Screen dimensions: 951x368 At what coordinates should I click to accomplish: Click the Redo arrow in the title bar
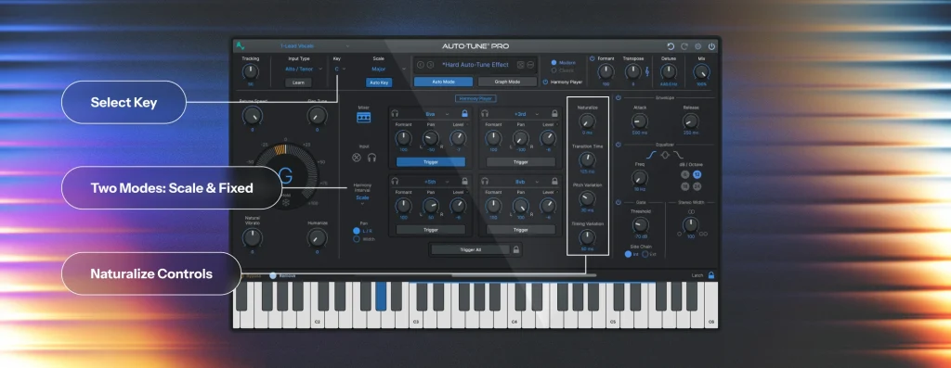(684, 46)
